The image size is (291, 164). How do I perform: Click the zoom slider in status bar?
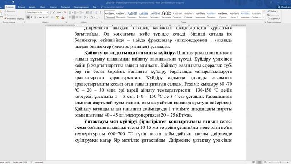(x=280, y=162)
